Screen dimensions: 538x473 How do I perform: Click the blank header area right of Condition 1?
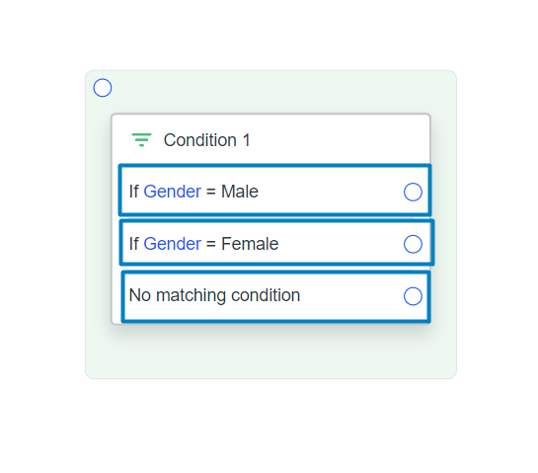(340, 140)
